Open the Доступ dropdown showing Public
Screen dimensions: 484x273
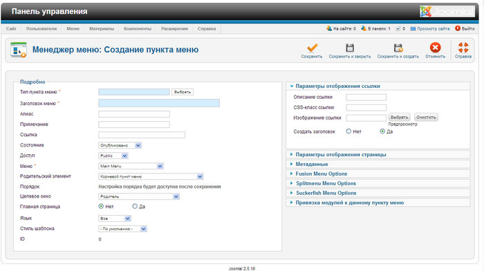(x=113, y=156)
